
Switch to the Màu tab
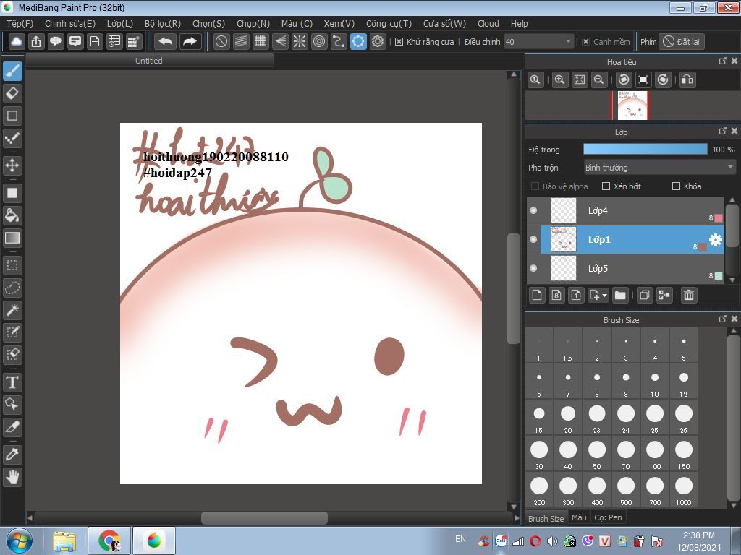(579, 517)
